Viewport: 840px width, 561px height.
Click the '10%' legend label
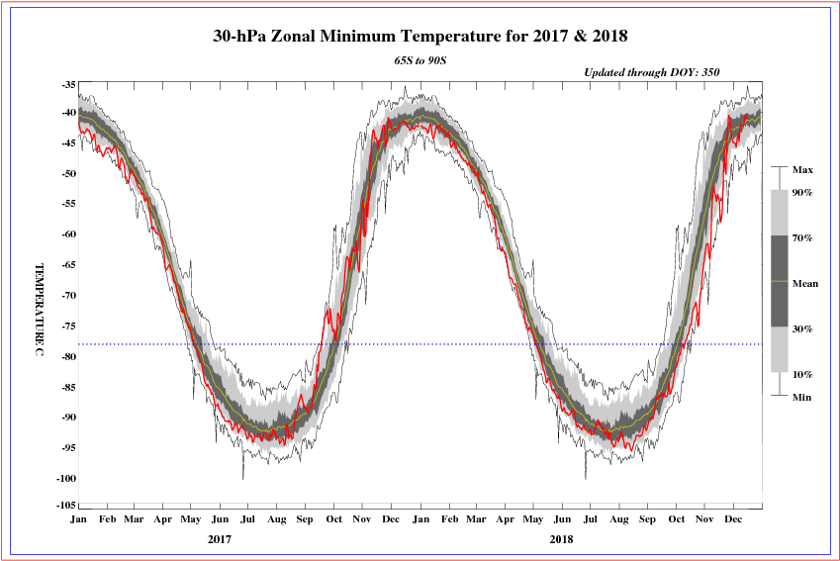[x=802, y=375]
